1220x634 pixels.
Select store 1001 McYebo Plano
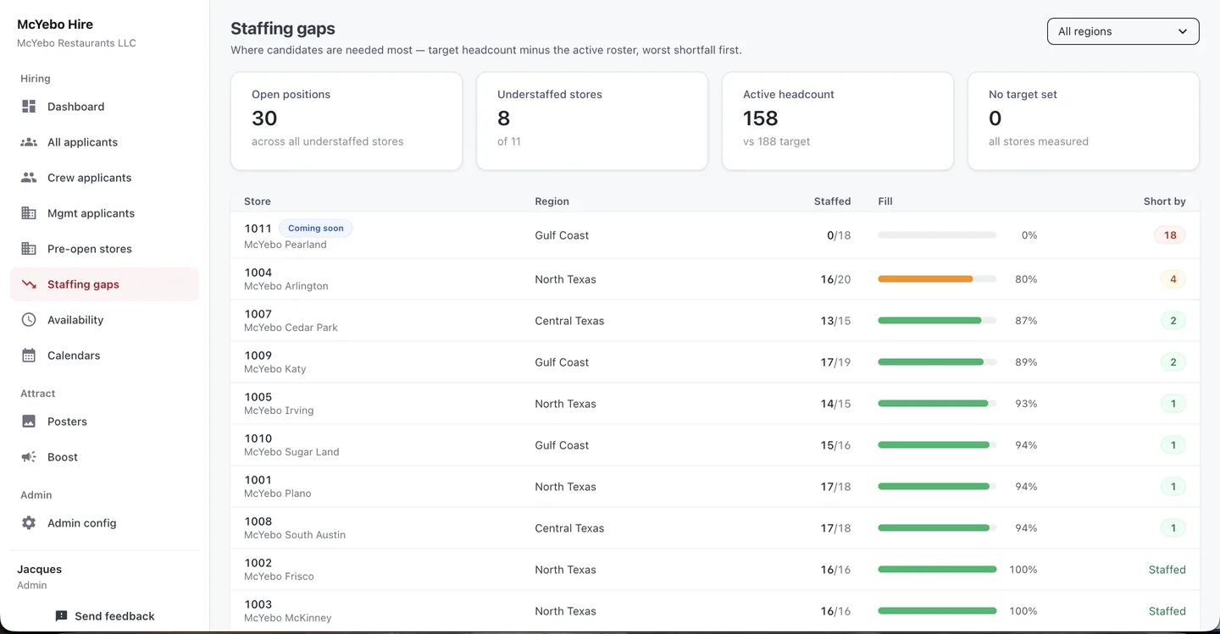[715, 487]
